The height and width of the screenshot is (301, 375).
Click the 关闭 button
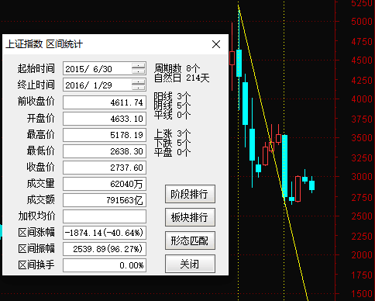pos(190,264)
